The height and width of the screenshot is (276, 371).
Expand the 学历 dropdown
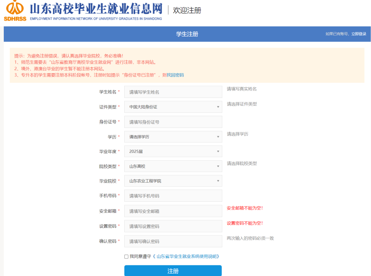tap(173, 137)
